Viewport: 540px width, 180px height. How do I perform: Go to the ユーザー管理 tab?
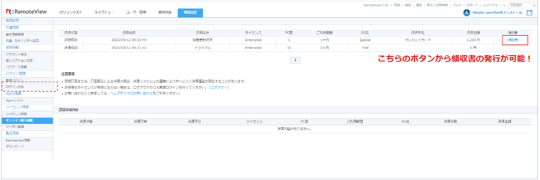point(136,13)
